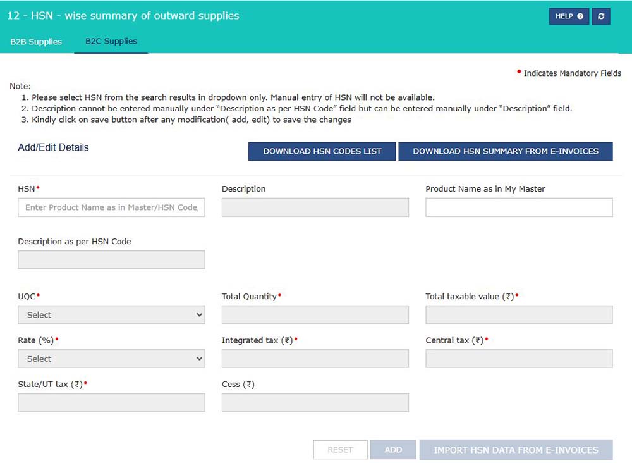
Task: Switch to B2B Supplies tab
Action: (x=36, y=42)
